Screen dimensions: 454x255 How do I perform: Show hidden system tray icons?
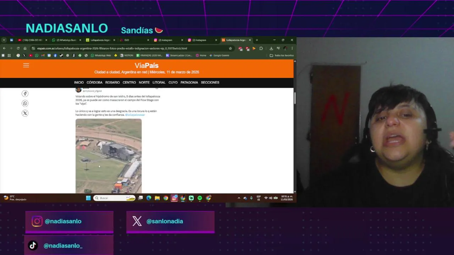239,198
